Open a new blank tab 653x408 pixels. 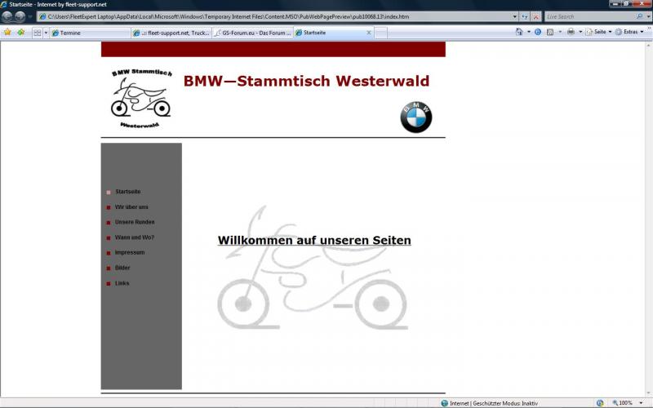point(380,33)
